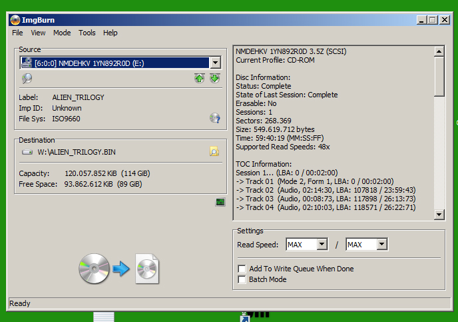Open the Help menu

[110, 33]
